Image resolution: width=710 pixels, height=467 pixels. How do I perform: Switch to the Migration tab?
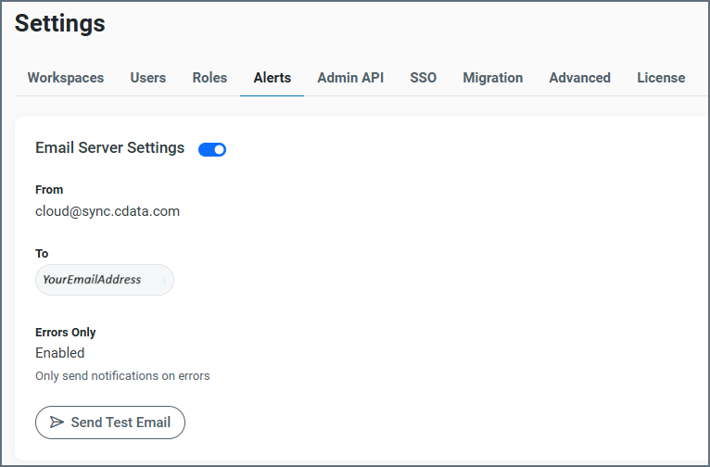click(x=492, y=78)
